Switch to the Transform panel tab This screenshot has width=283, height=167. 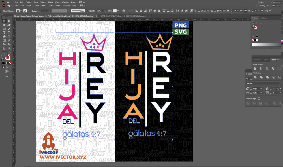coord(257,60)
